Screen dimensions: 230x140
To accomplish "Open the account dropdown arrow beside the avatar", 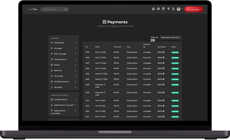I will pos(182,9).
